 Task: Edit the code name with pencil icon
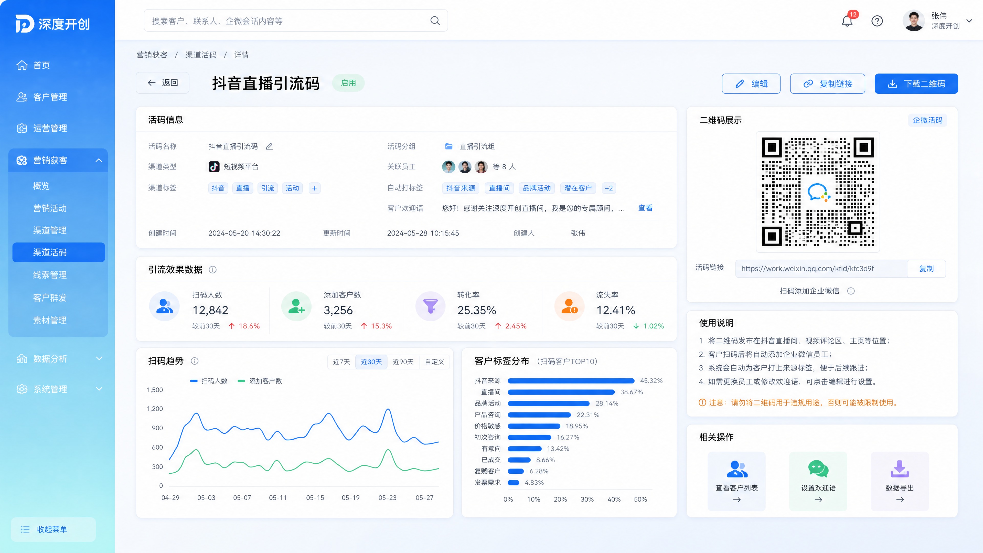(x=269, y=146)
